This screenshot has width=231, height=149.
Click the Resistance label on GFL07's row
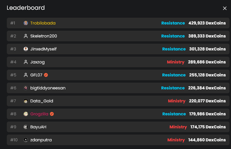[174, 75]
